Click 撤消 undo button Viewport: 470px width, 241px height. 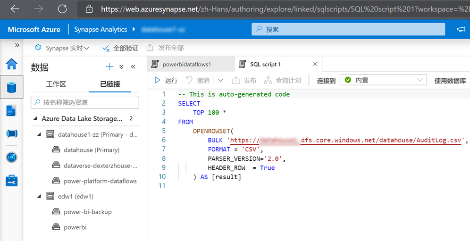[x=198, y=80]
